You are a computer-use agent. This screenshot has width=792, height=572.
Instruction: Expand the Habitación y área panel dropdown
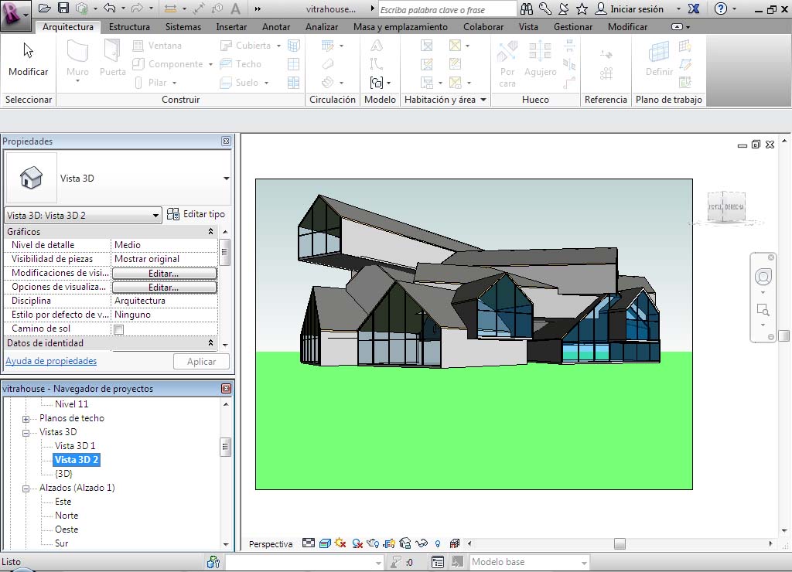[x=483, y=100]
